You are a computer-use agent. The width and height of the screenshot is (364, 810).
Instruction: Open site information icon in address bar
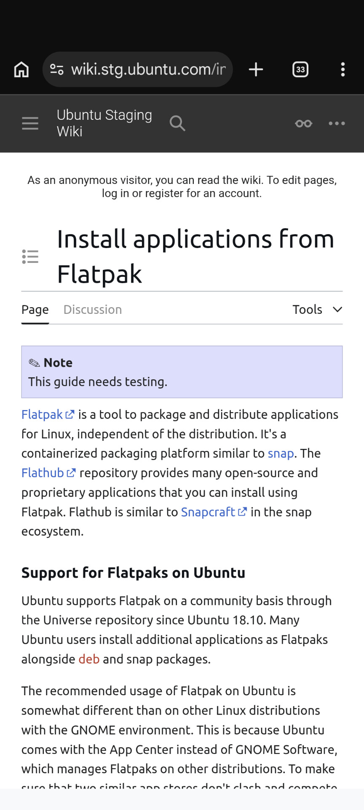coord(57,69)
